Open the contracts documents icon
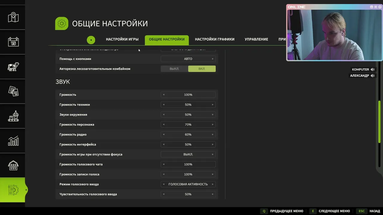The image size is (383, 215). (x=13, y=91)
